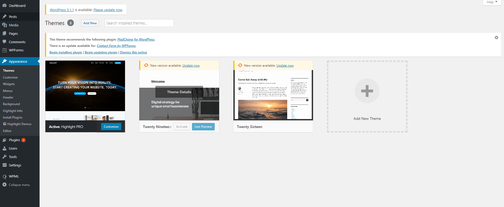
Task: Expand the Help dropdown tab
Action: [492, 2]
